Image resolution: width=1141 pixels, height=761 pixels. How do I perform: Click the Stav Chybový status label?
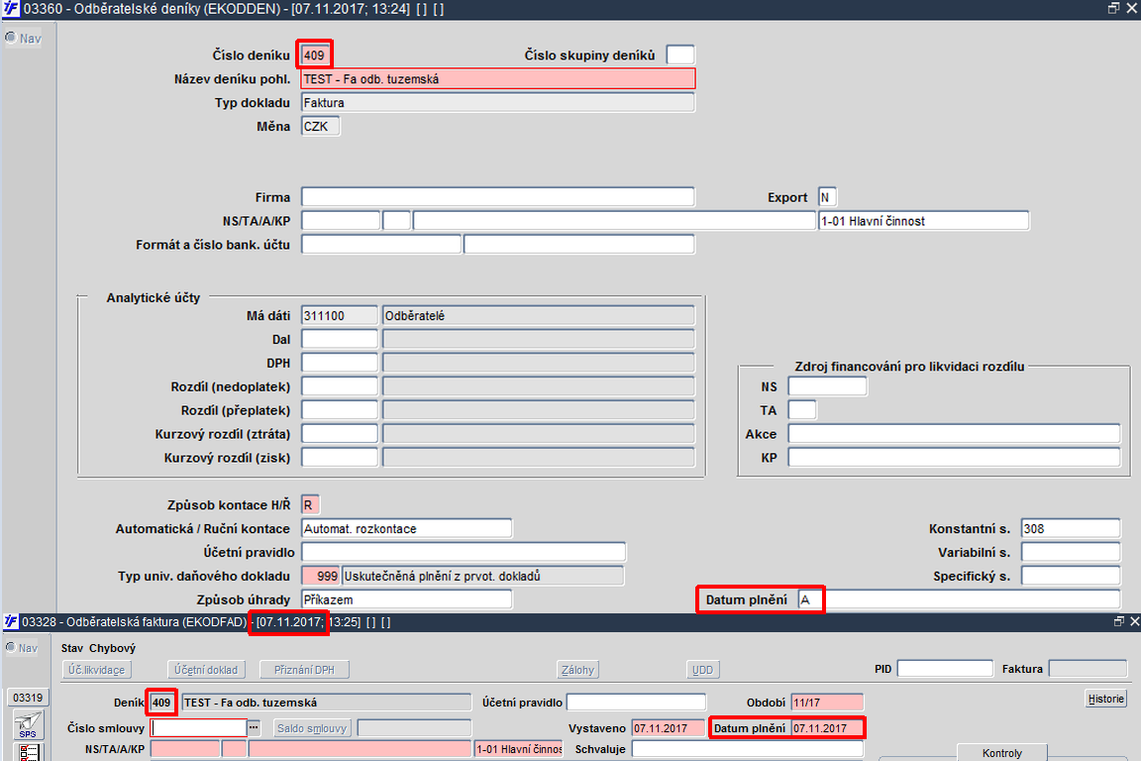[98, 648]
